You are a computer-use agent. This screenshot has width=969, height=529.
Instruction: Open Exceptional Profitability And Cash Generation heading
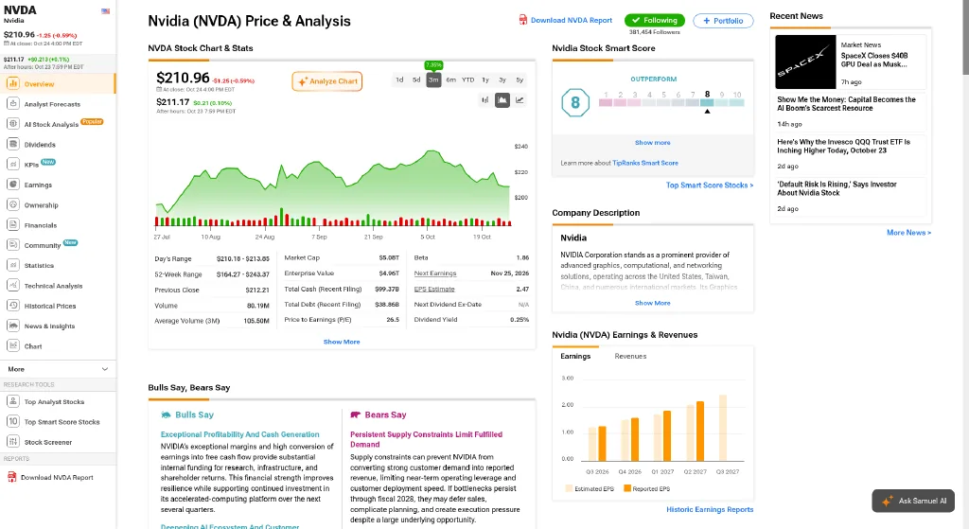239,434
